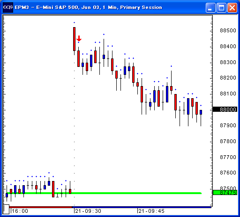Viewport: 240px width, 217px height.
Task: Click the red session bar on time axis
Action: [41, 207]
